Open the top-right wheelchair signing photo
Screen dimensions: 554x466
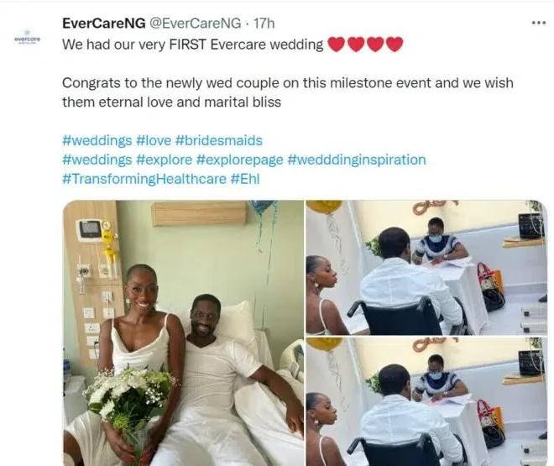(x=426, y=268)
